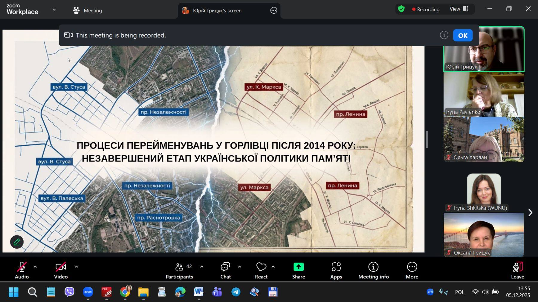Show next page of participant videos

(x=530, y=212)
